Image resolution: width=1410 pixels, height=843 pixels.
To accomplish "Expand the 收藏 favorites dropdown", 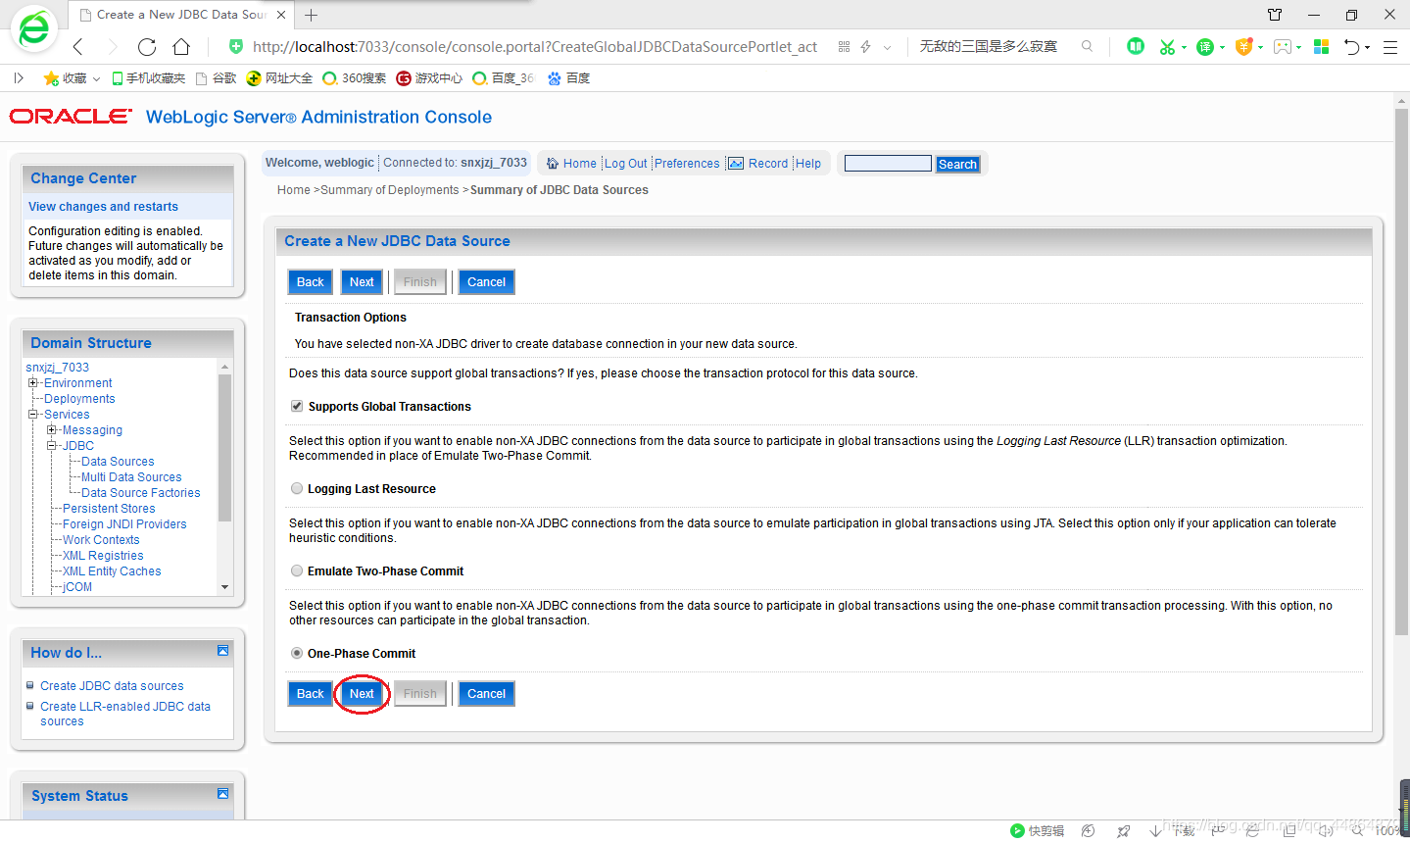I will (96, 78).
